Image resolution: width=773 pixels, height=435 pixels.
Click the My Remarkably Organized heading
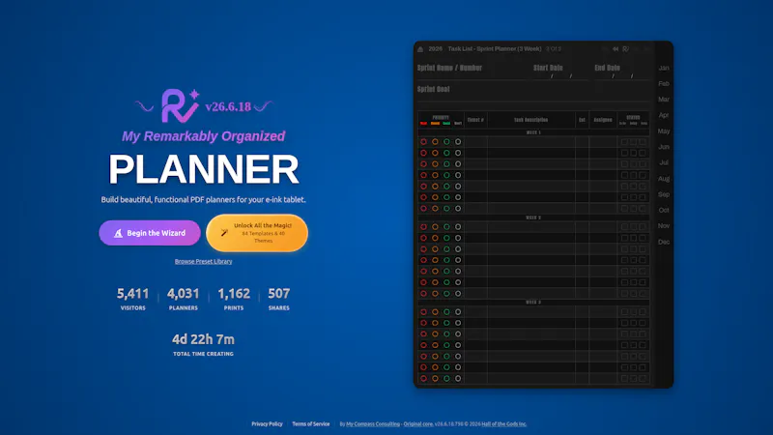pos(203,136)
